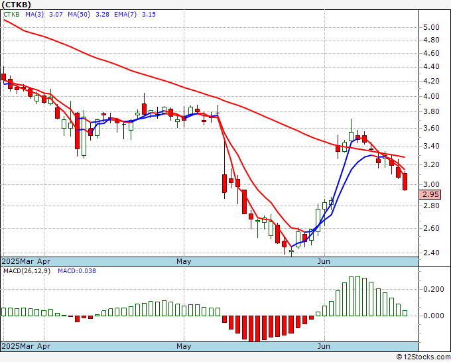Select the MA(3) legend label
451x362 pixels.
(x=34, y=15)
